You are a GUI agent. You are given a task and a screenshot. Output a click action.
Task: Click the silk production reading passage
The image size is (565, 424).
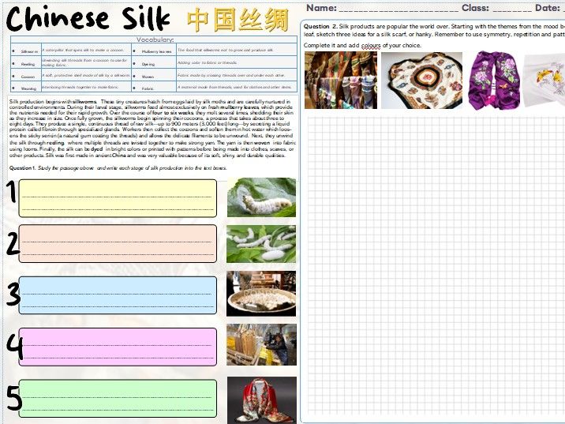(x=152, y=129)
